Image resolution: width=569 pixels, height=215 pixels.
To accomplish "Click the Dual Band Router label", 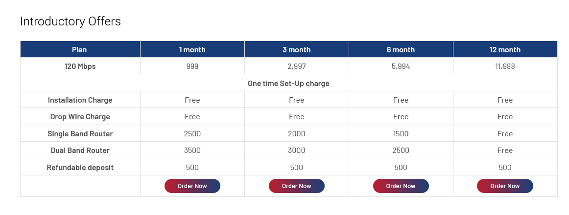I will 80,150.
